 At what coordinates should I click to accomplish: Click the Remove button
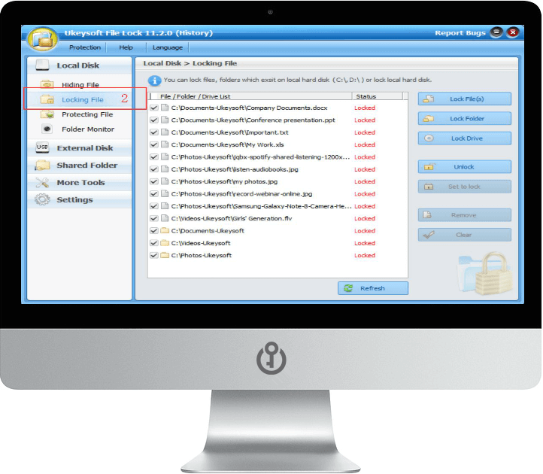464,215
